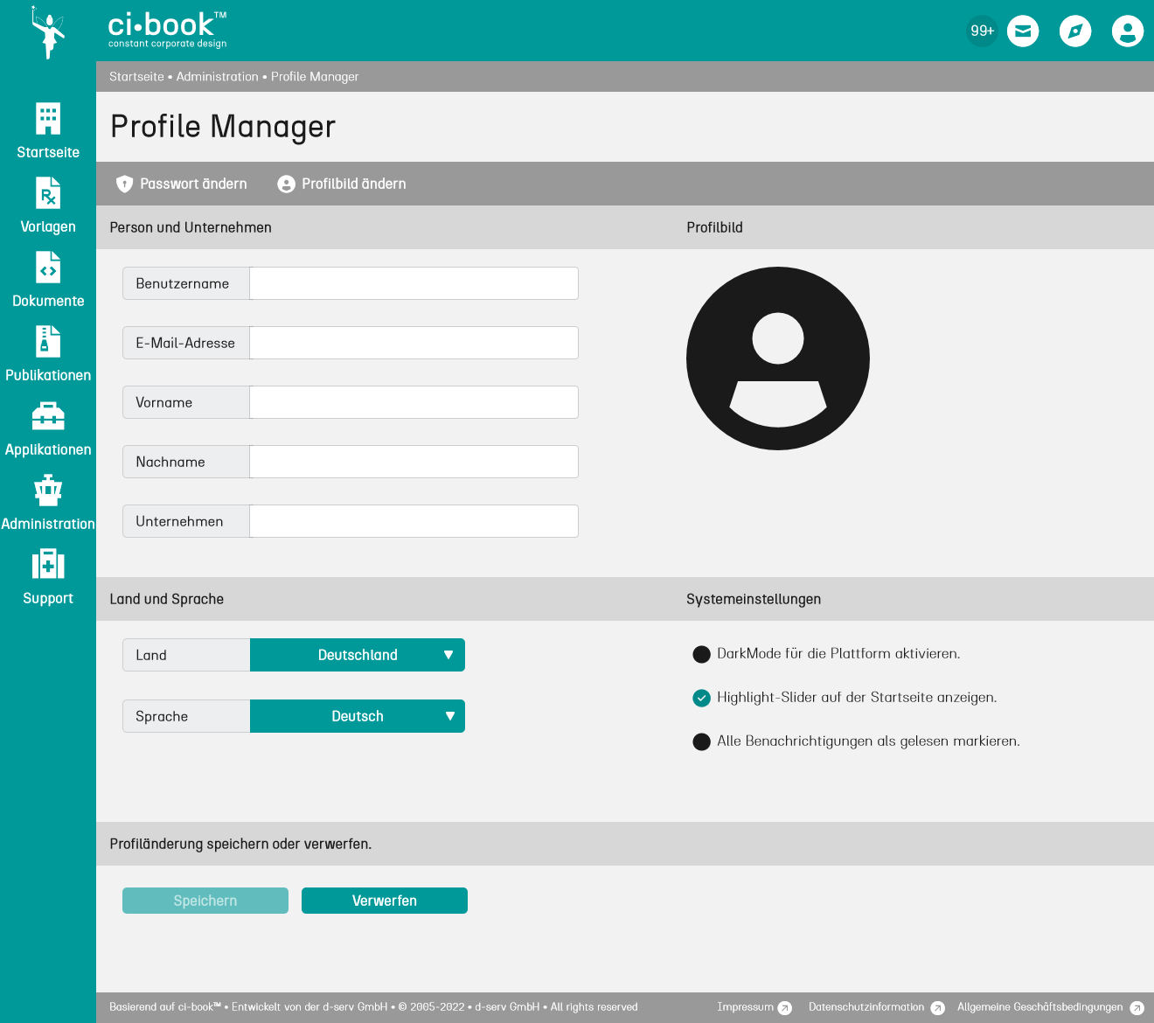The height and width of the screenshot is (1023, 1154).
Task: Click the Publikationen label in sidebar
Action: click(x=48, y=375)
